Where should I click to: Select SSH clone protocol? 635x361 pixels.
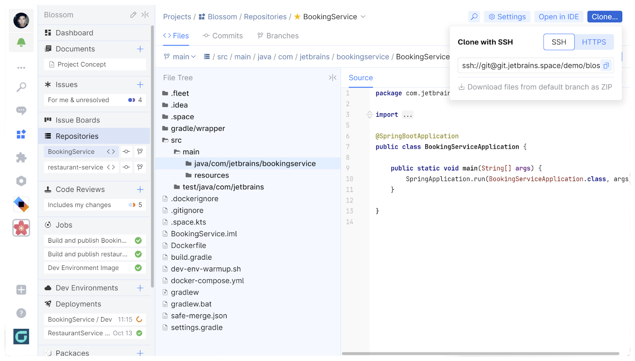[559, 42]
